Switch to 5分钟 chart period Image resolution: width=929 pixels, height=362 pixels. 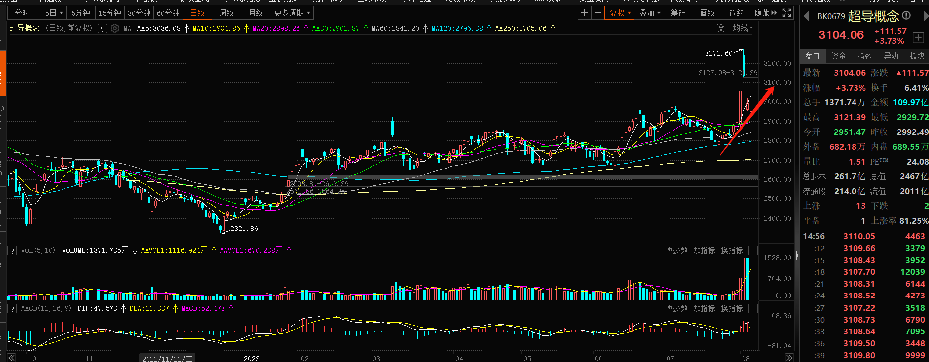coord(81,13)
